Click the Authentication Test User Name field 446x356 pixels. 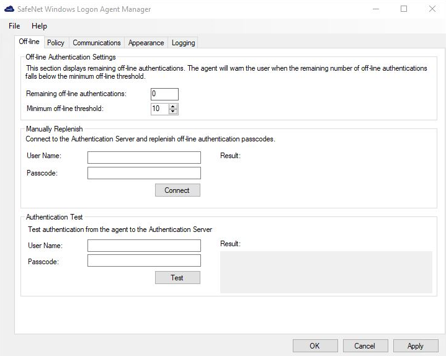coord(144,246)
